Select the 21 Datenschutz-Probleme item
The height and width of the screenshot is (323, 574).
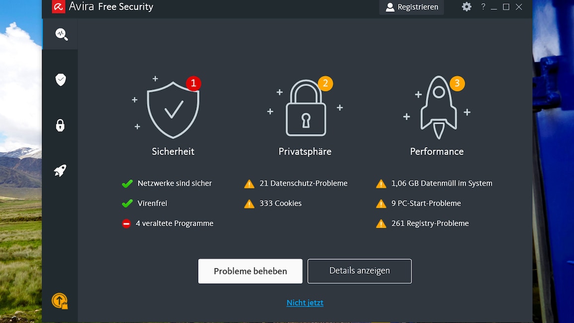coord(303,183)
